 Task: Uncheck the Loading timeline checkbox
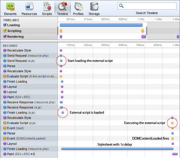coord(5,25)
